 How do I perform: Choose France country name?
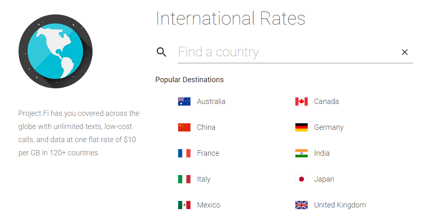coord(208,153)
